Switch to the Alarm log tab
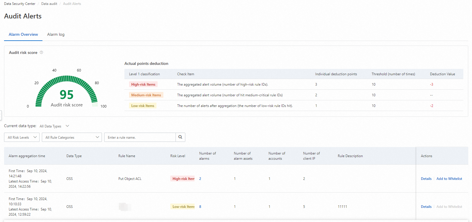Image resolution: width=472 pixels, height=222 pixels. click(56, 35)
